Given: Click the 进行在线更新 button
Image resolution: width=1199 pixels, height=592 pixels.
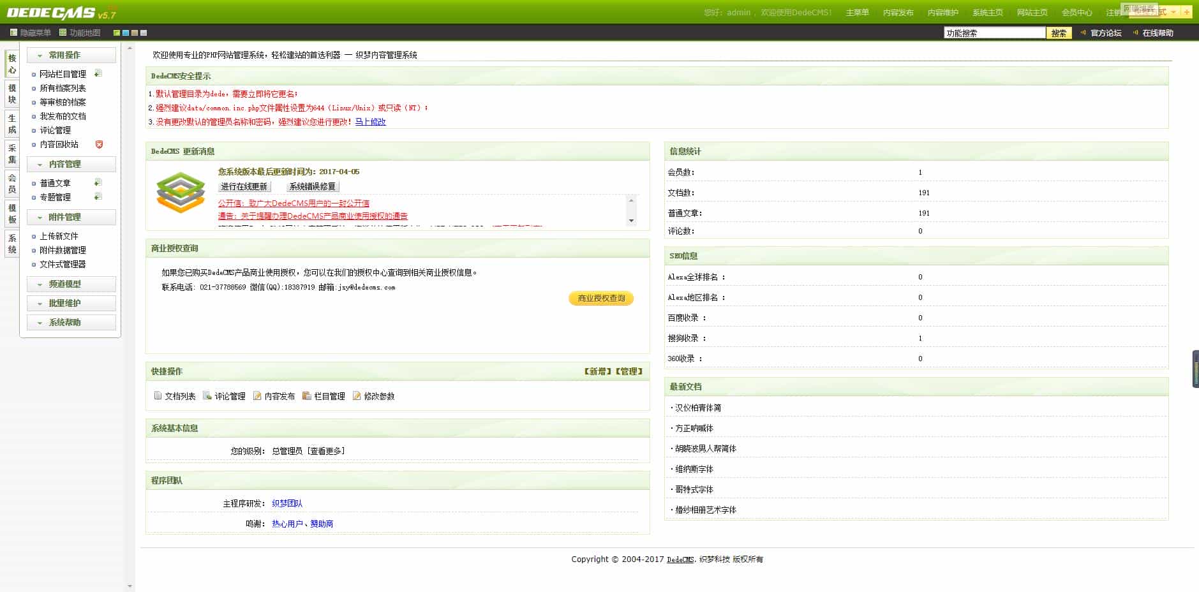Looking at the screenshot, I should pos(244,186).
